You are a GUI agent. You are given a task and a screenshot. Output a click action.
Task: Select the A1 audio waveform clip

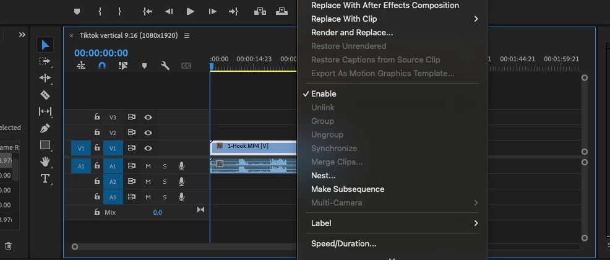(253, 165)
